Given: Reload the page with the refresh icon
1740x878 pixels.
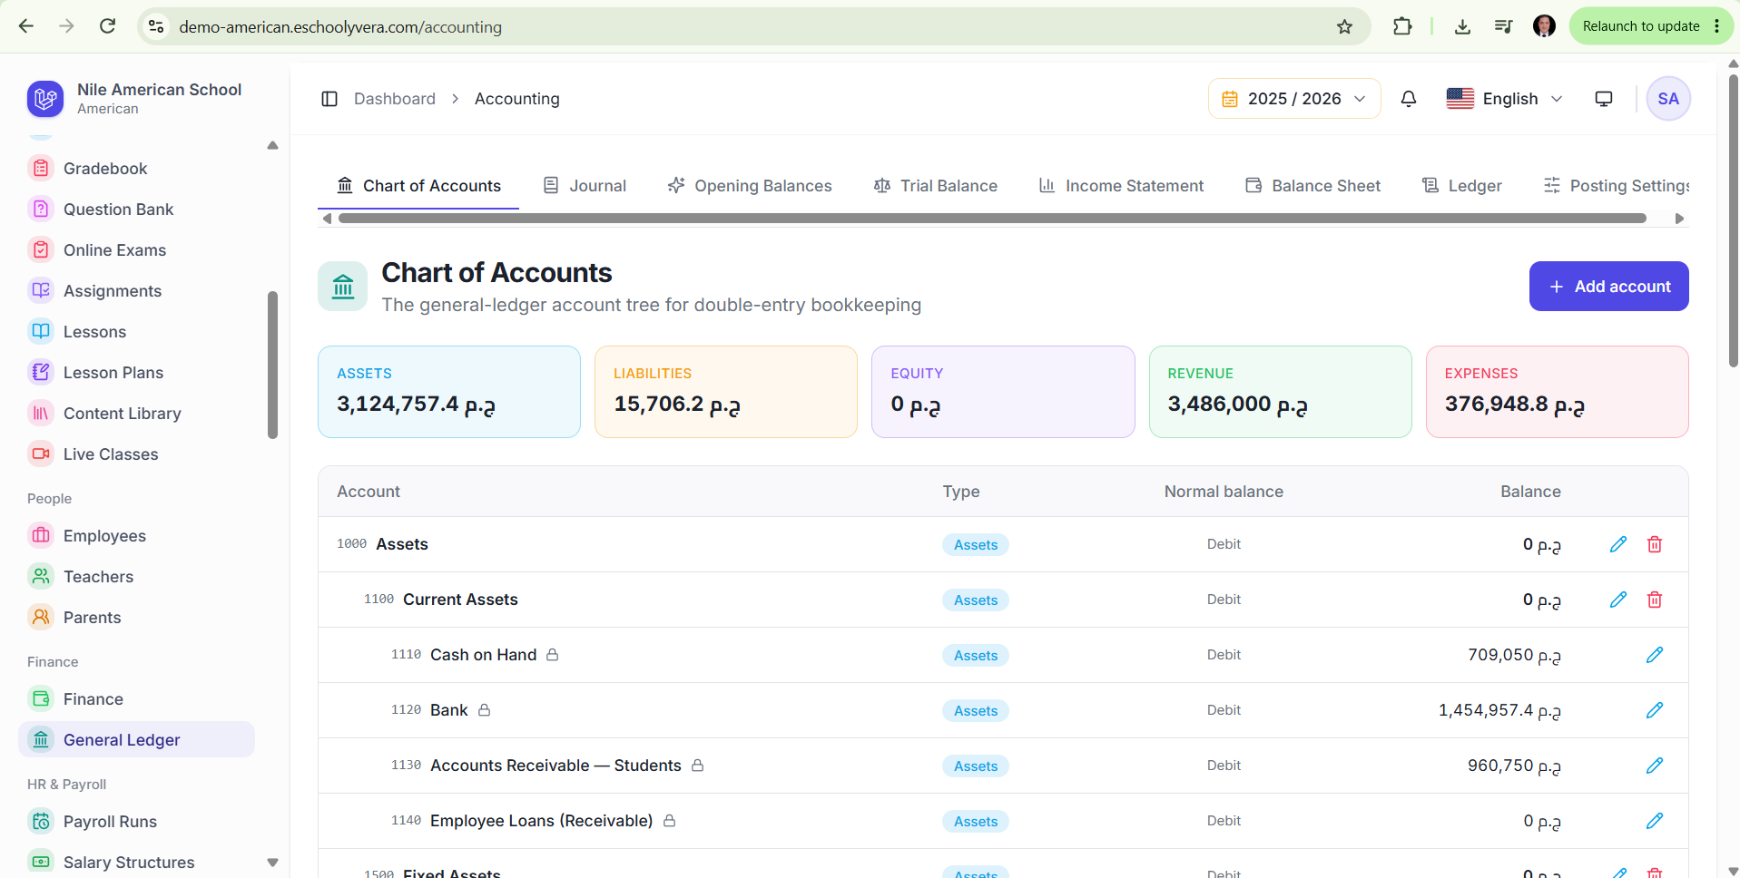Looking at the screenshot, I should click(107, 26).
